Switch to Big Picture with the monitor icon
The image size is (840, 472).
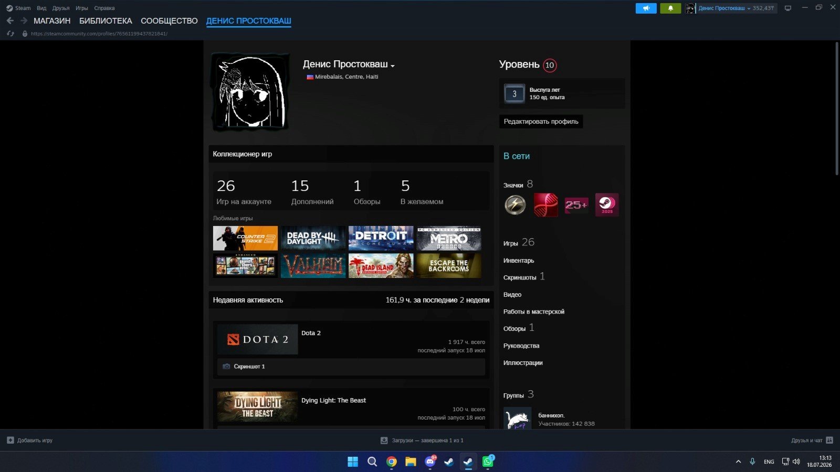coord(787,8)
